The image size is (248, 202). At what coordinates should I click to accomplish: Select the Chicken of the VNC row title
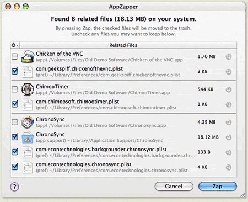pos(60,54)
